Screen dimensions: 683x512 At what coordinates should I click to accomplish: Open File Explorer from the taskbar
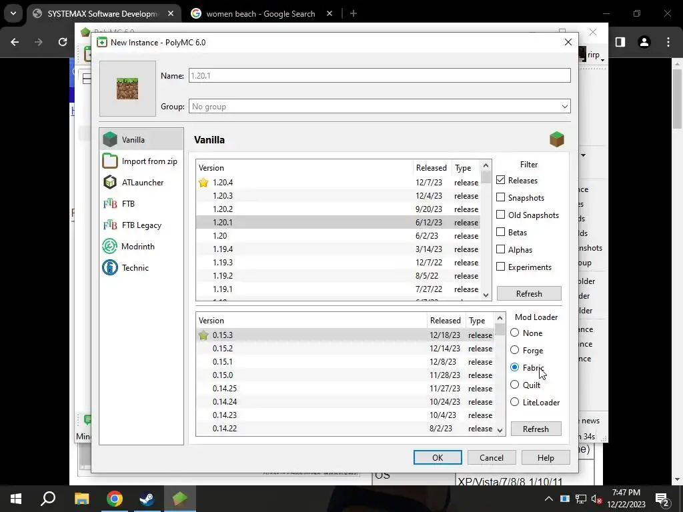(x=81, y=499)
